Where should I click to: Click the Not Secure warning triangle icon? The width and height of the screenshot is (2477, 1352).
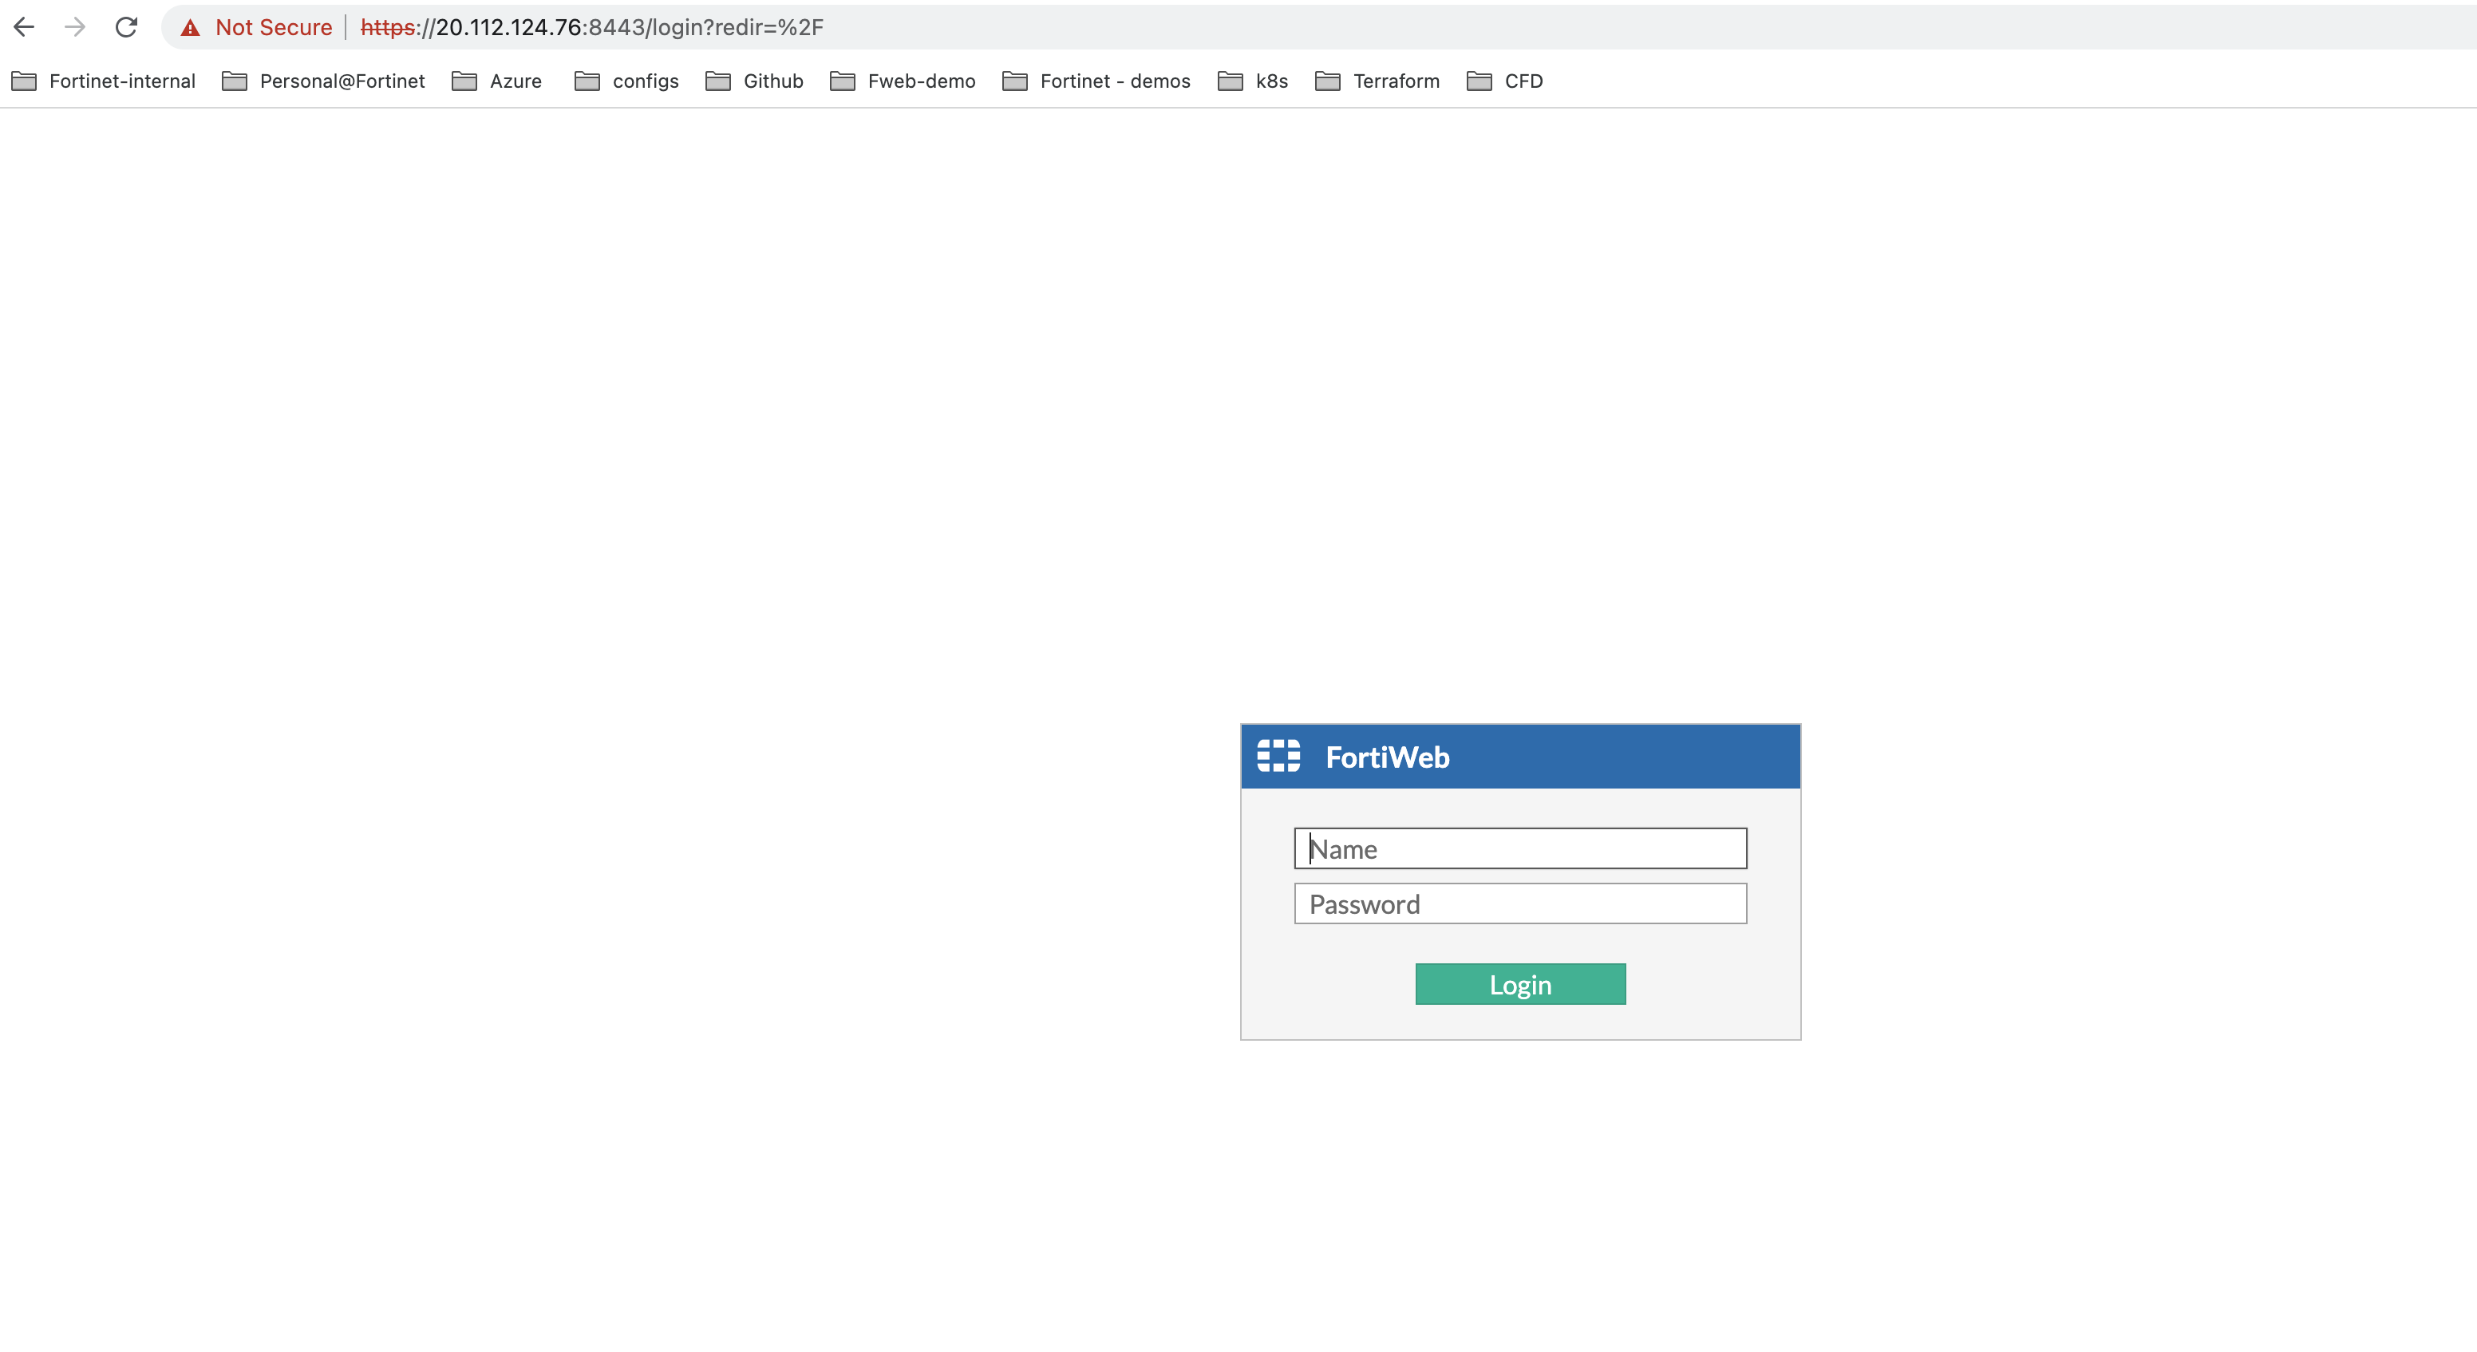coord(191,27)
